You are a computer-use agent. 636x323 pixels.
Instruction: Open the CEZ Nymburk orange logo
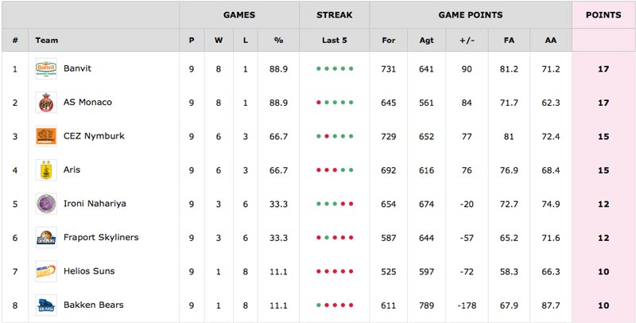click(46, 136)
